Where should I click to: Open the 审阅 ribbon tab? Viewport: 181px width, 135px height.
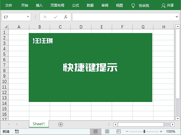pos(105,5)
